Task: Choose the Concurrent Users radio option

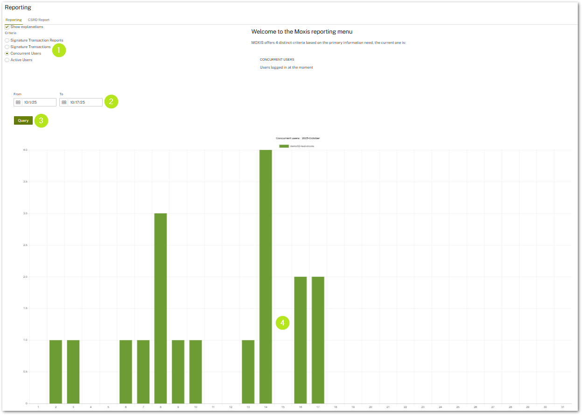Action: click(x=7, y=54)
